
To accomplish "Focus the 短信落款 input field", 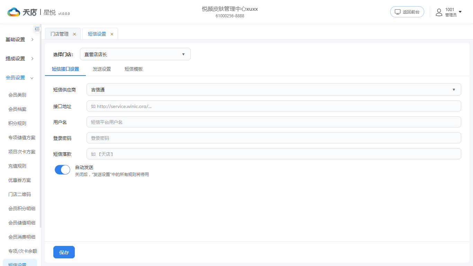I will click(274, 154).
